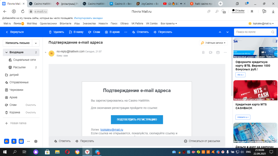Create a Новая папка
Screen dimensions: 278x156
(16, 123)
